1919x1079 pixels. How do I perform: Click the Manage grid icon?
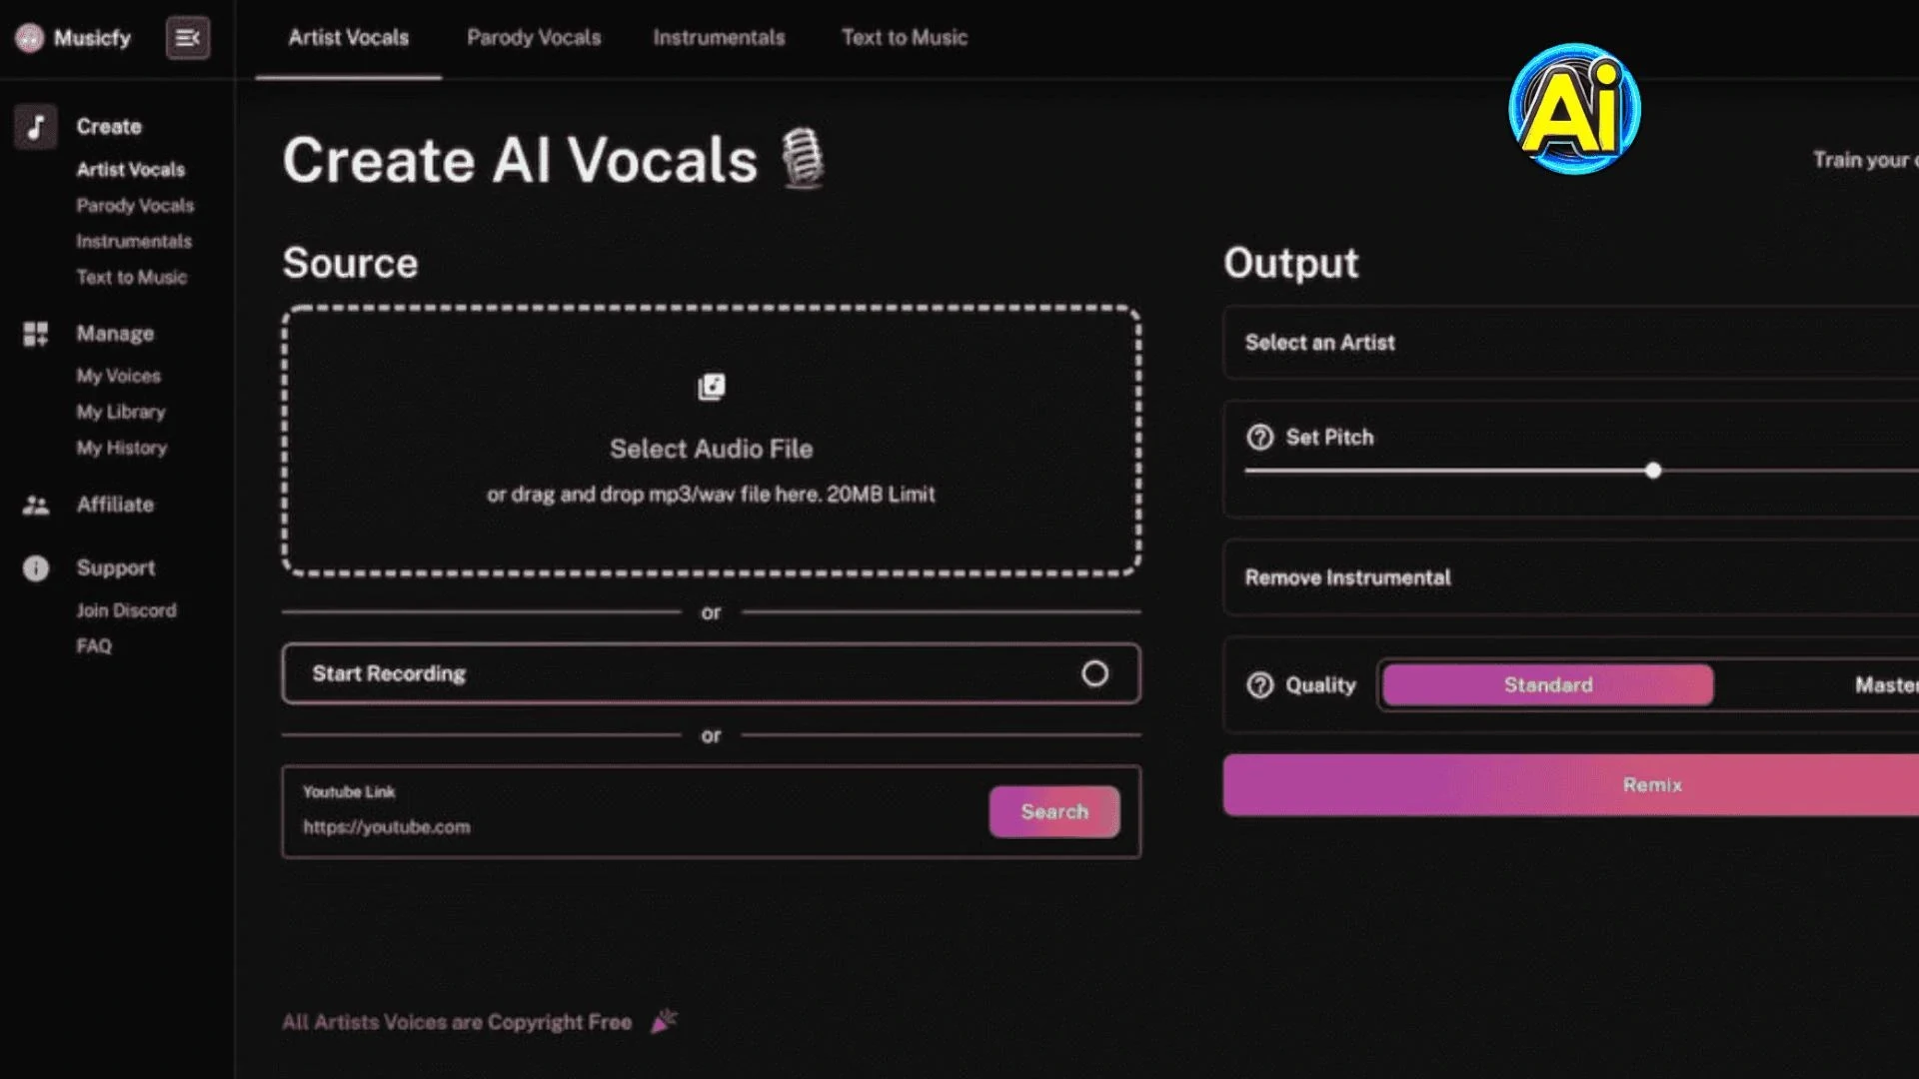(36, 334)
